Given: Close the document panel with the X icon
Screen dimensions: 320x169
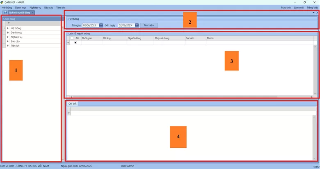Looking at the screenshot, I should click(x=317, y=13).
